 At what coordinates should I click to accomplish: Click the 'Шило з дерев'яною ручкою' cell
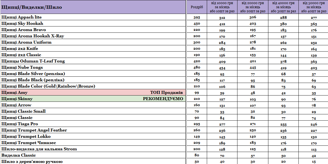32,162
